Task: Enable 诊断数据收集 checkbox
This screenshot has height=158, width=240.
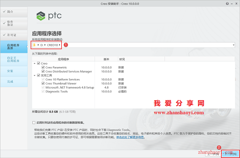Action: 34,123
